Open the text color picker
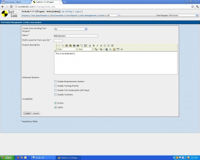 click(96, 49)
